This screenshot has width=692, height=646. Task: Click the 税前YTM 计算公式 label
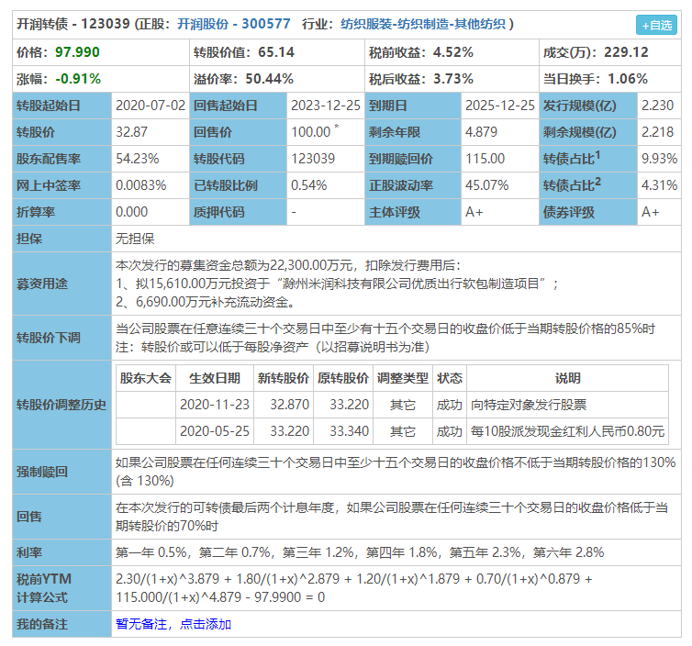pos(44,588)
